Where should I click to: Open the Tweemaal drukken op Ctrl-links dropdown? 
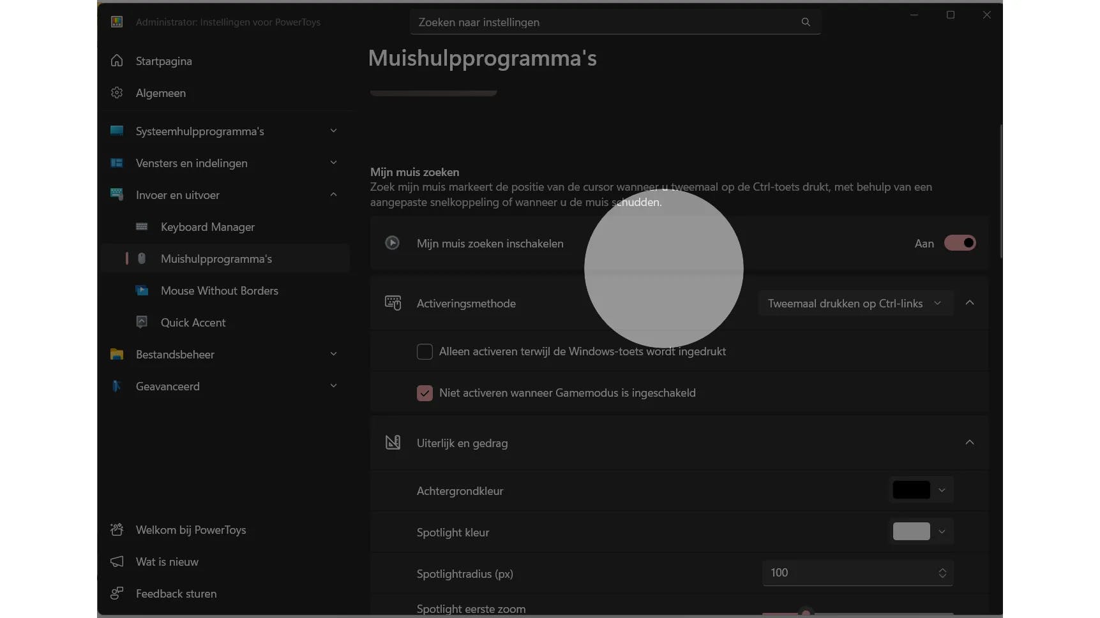(855, 303)
